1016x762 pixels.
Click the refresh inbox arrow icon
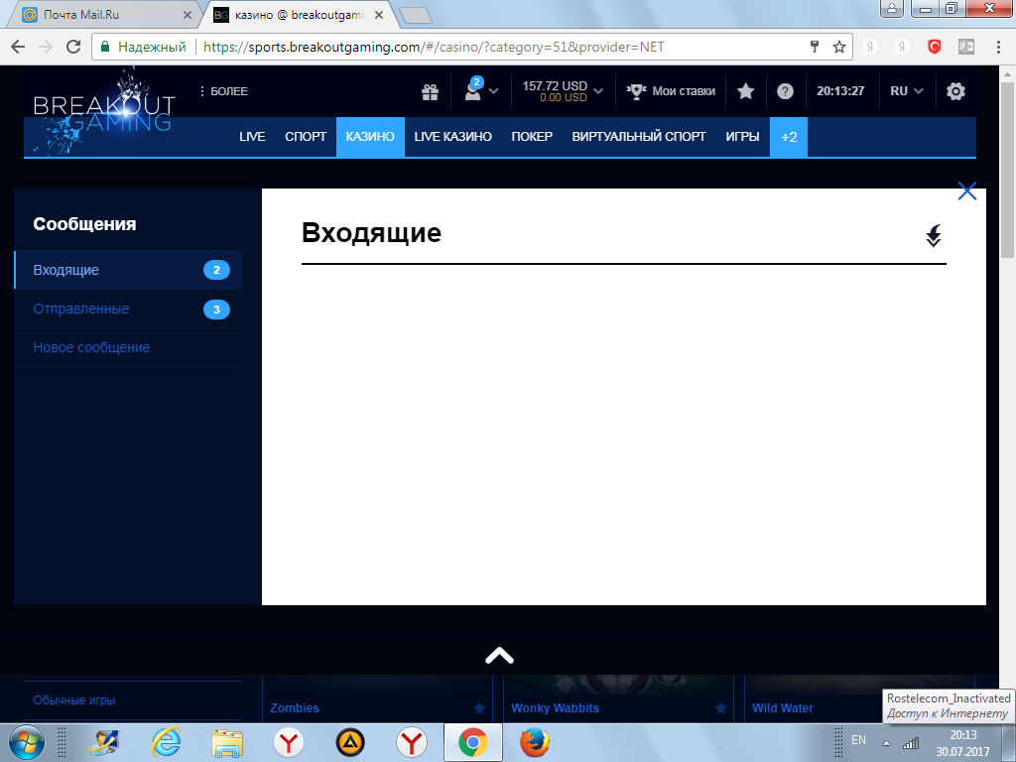[933, 236]
